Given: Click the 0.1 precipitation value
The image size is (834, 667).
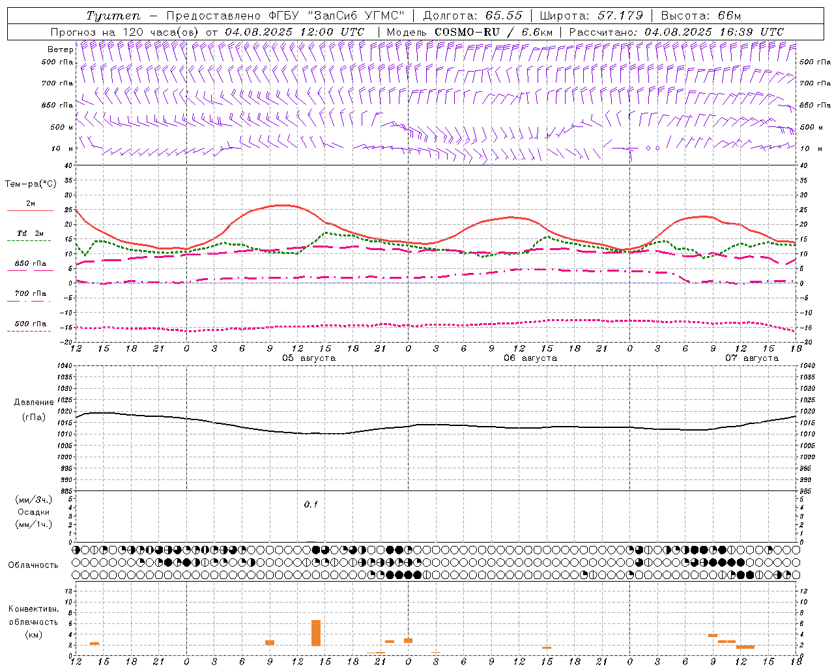Looking at the screenshot, I should click(x=311, y=505).
